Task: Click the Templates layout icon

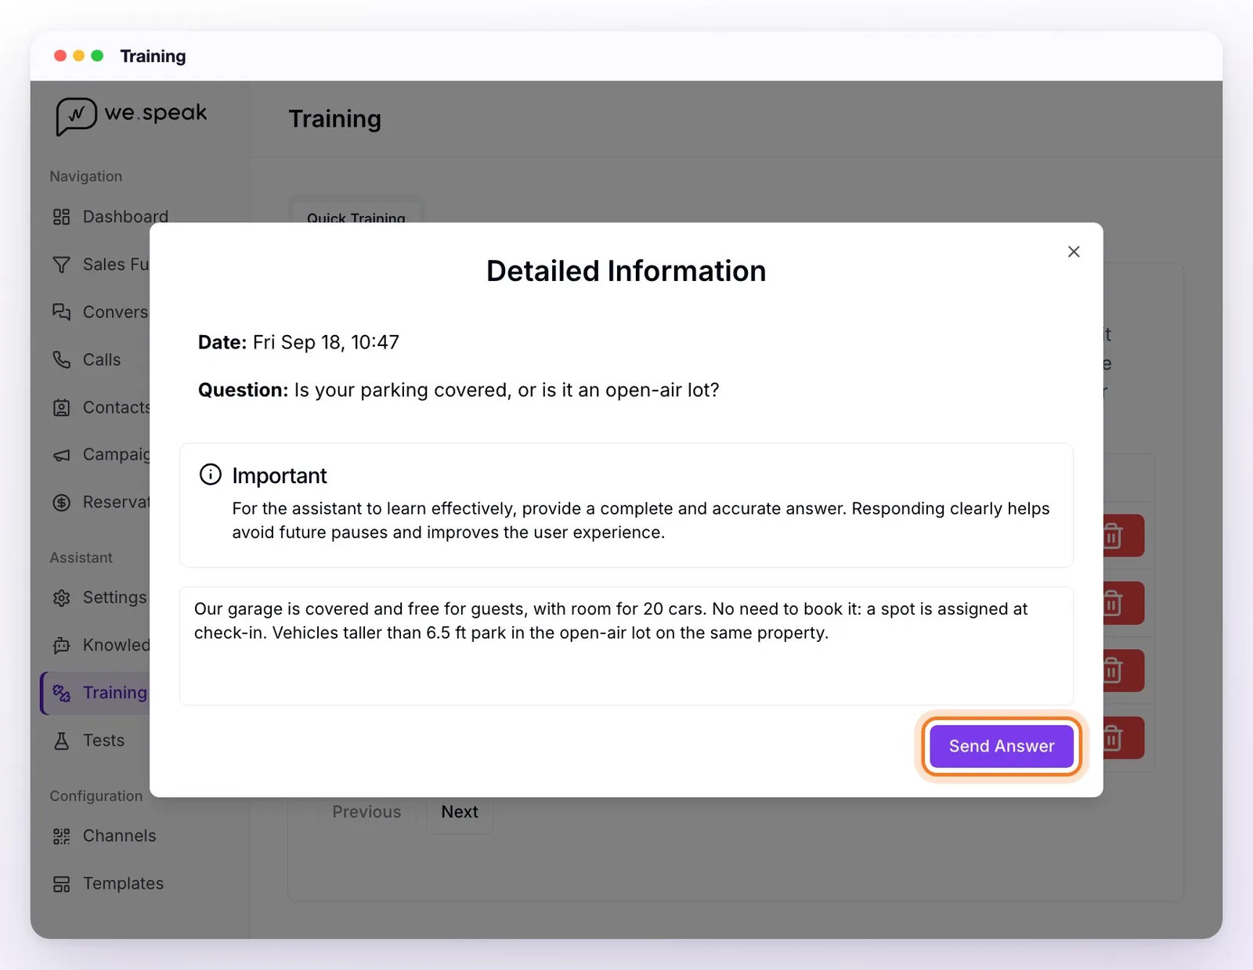Action: (x=61, y=884)
